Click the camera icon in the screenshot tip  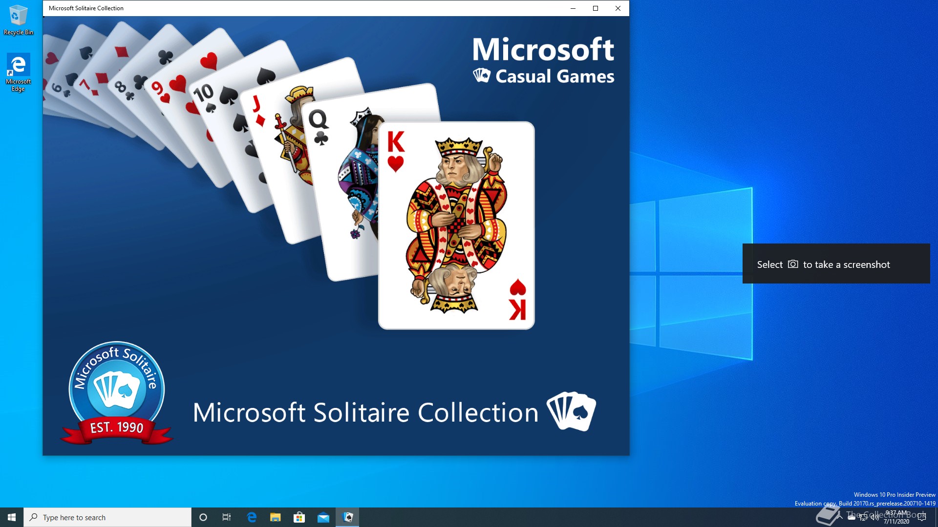click(x=793, y=264)
